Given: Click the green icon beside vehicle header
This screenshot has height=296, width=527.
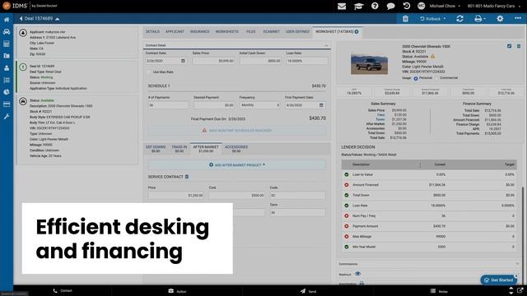Looking at the screenshot, I should [x=519, y=46].
